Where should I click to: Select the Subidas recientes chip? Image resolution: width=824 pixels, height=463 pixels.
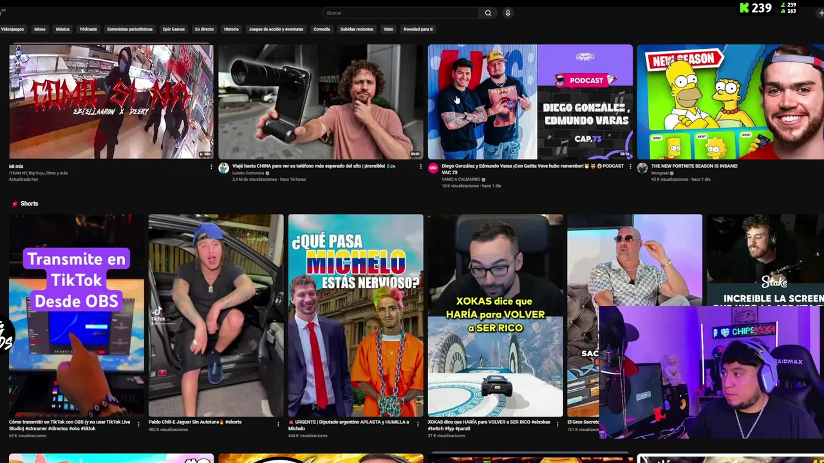[357, 29]
